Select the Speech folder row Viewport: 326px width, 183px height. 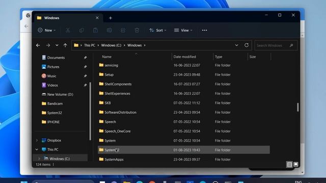tap(184, 122)
